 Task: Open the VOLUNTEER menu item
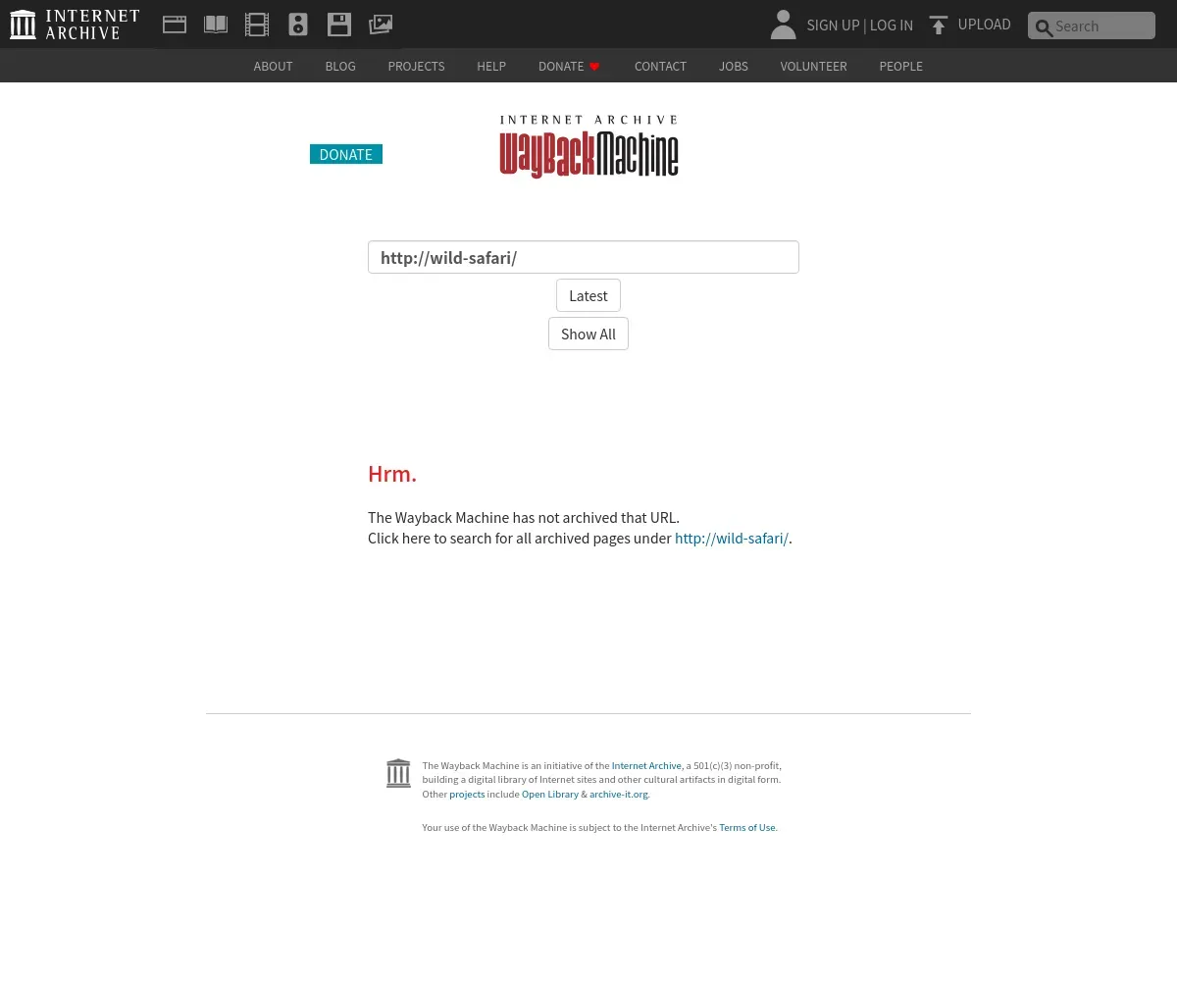click(813, 66)
